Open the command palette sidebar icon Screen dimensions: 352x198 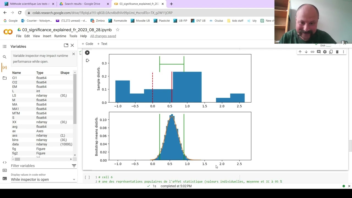click(x=4, y=170)
